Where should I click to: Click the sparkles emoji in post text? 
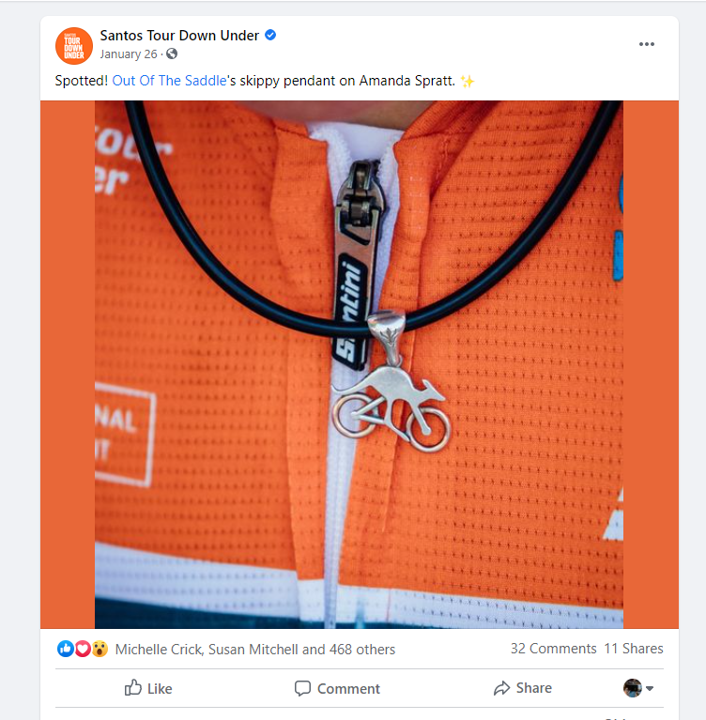468,82
